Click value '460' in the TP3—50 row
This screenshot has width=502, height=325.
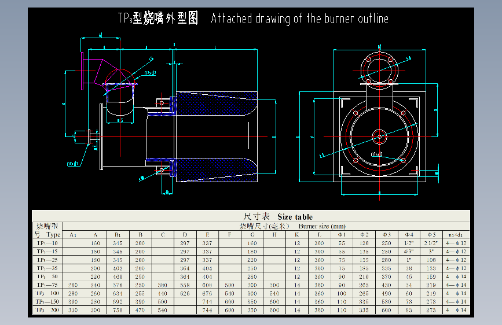pyautogui.click(x=118, y=276)
